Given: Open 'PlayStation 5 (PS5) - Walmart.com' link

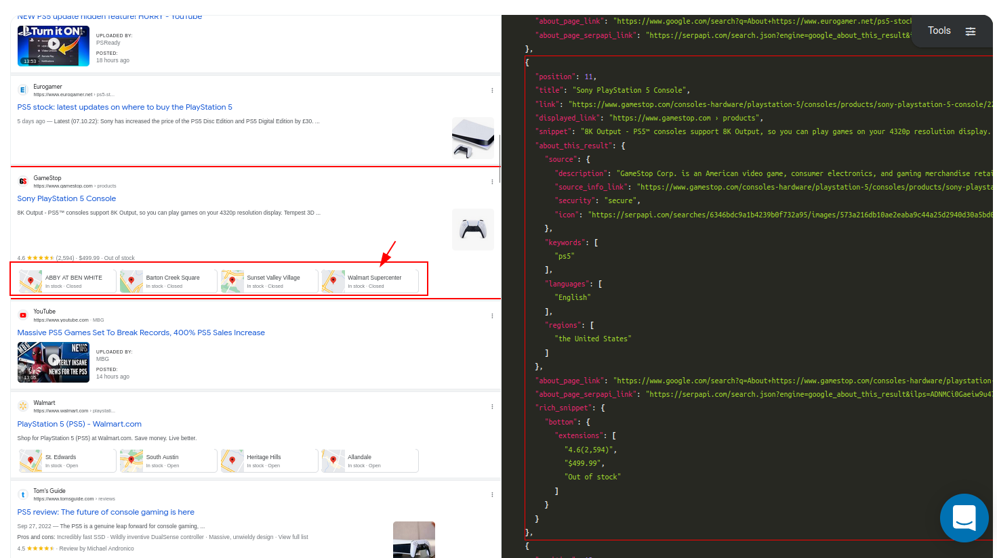Looking at the screenshot, I should pos(79,423).
